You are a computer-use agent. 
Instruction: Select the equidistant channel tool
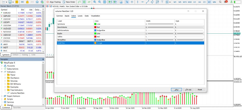coord(153,2)
